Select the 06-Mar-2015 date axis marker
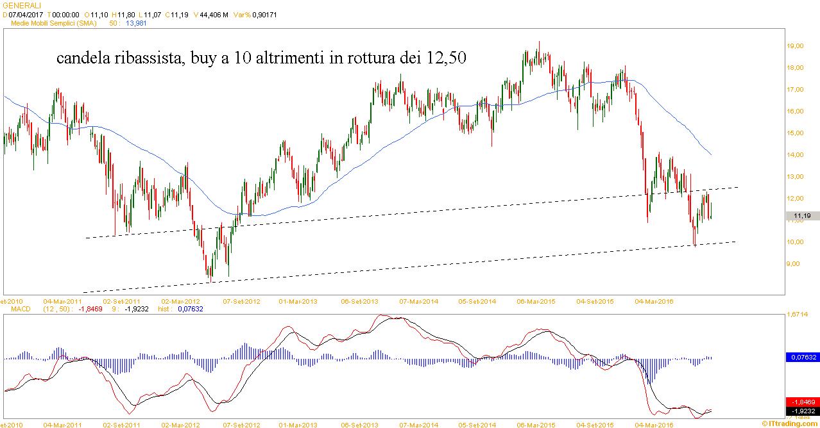This screenshot has width=820, height=428. [x=534, y=300]
